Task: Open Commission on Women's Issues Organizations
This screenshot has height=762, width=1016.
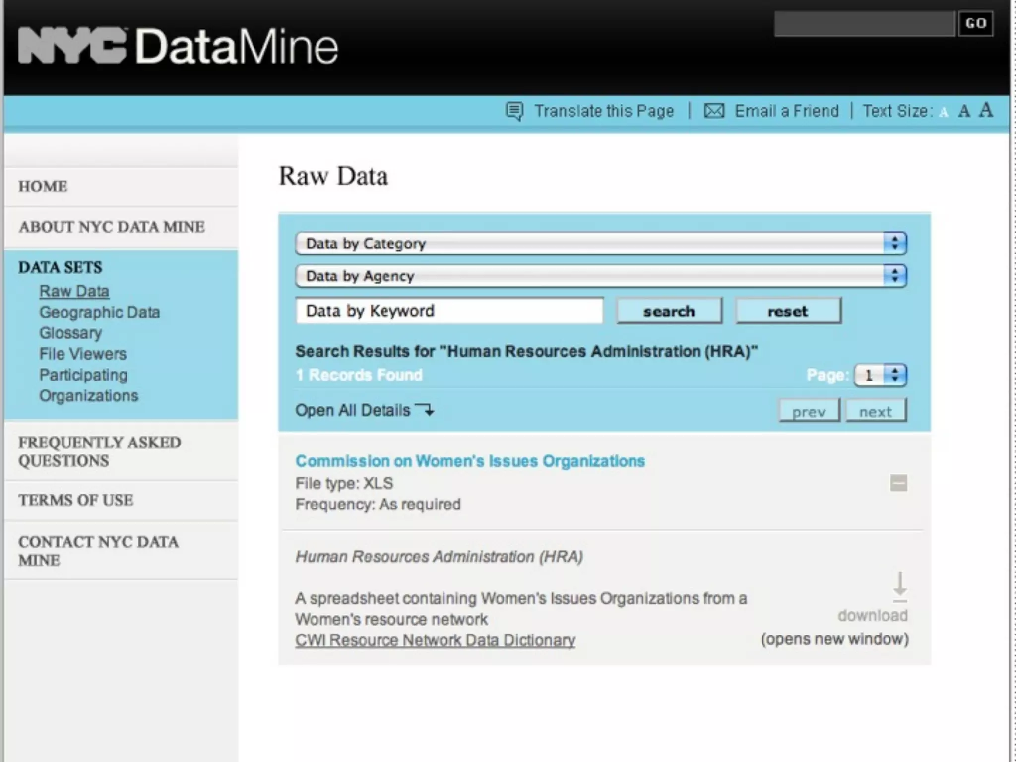Action: tap(470, 461)
